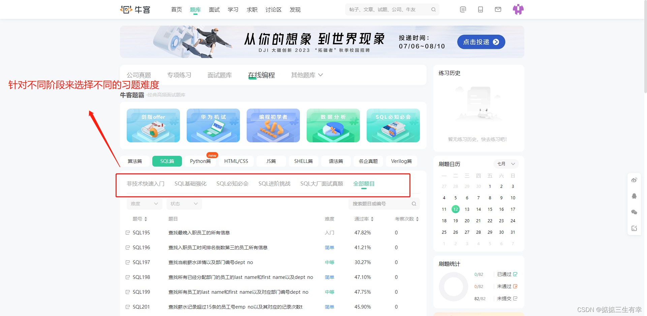Select the HTML/CSS category
This screenshot has height=316, width=647.
tap(236, 161)
